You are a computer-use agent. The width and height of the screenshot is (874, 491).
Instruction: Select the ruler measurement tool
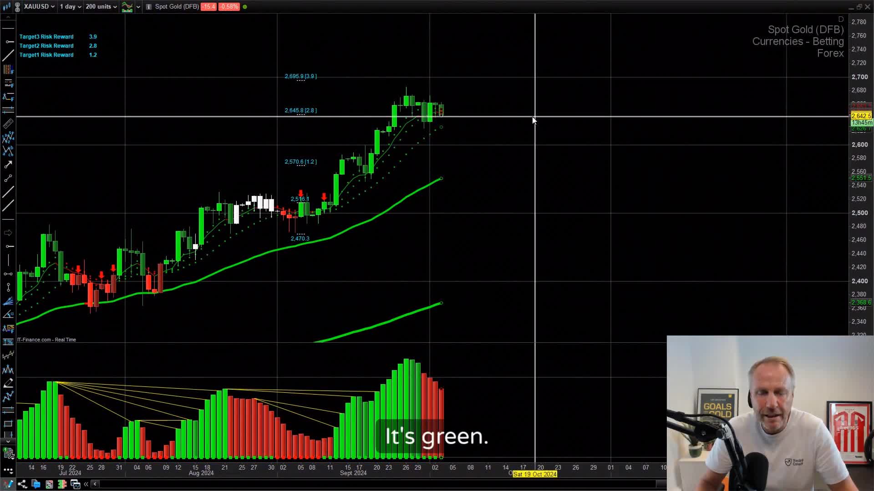click(8, 123)
